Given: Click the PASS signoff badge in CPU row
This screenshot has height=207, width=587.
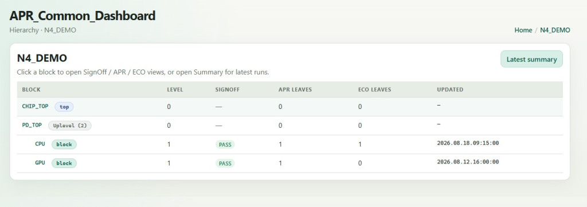Looking at the screenshot, I should point(225,144).
